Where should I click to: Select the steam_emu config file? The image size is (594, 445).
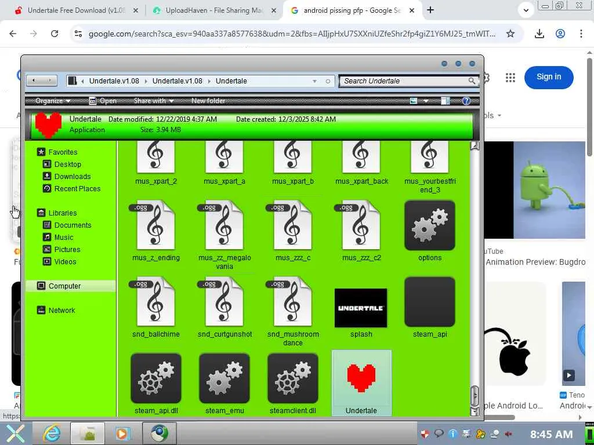tap(224, 384)
